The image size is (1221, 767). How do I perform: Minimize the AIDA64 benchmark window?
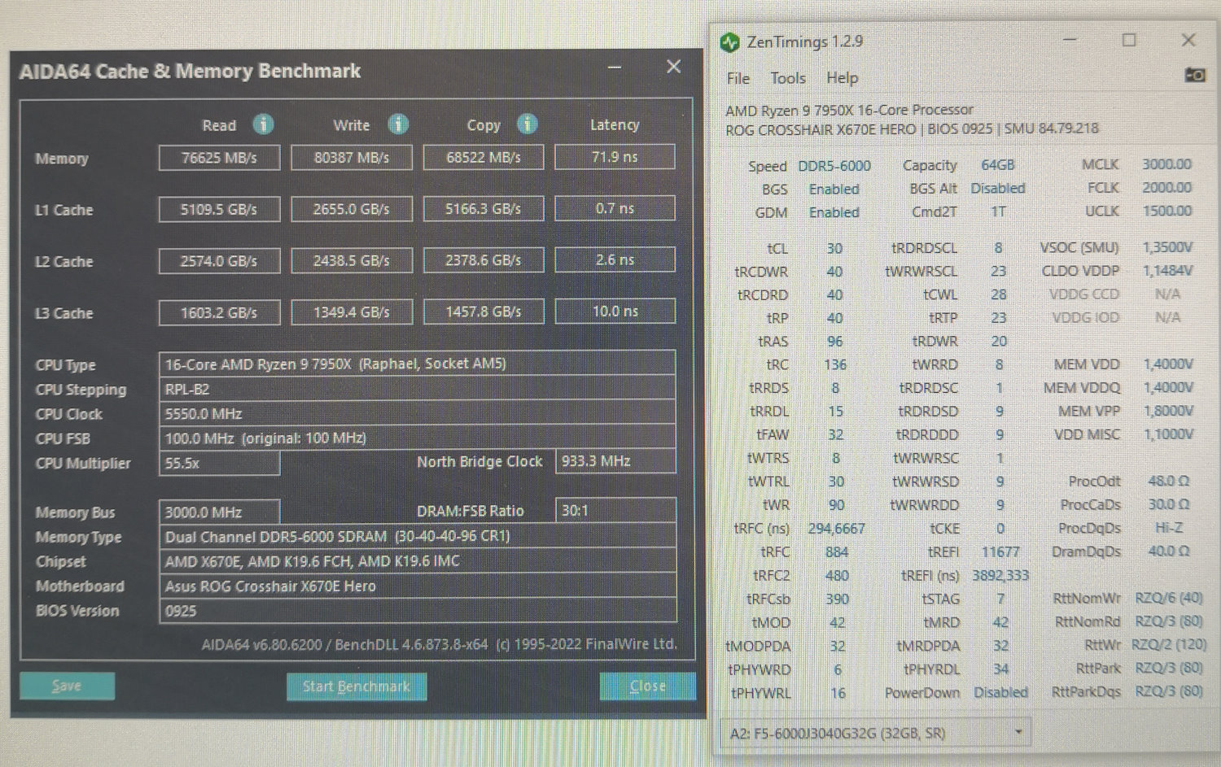615,67
